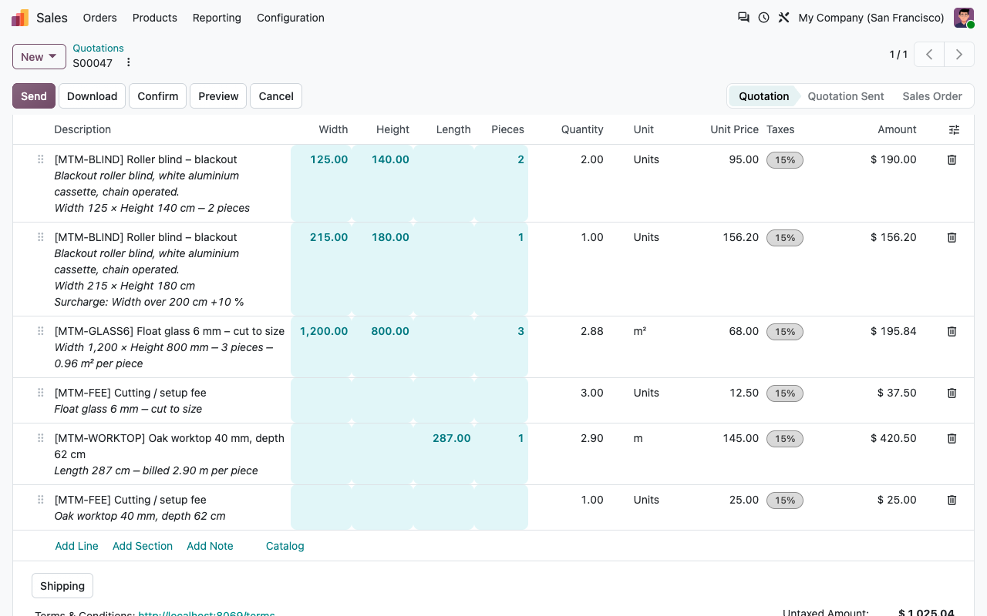The width and height of the screenshot is (987, 616).
Task: Delete the 215.00 width roller blind line
Action: 952,237
